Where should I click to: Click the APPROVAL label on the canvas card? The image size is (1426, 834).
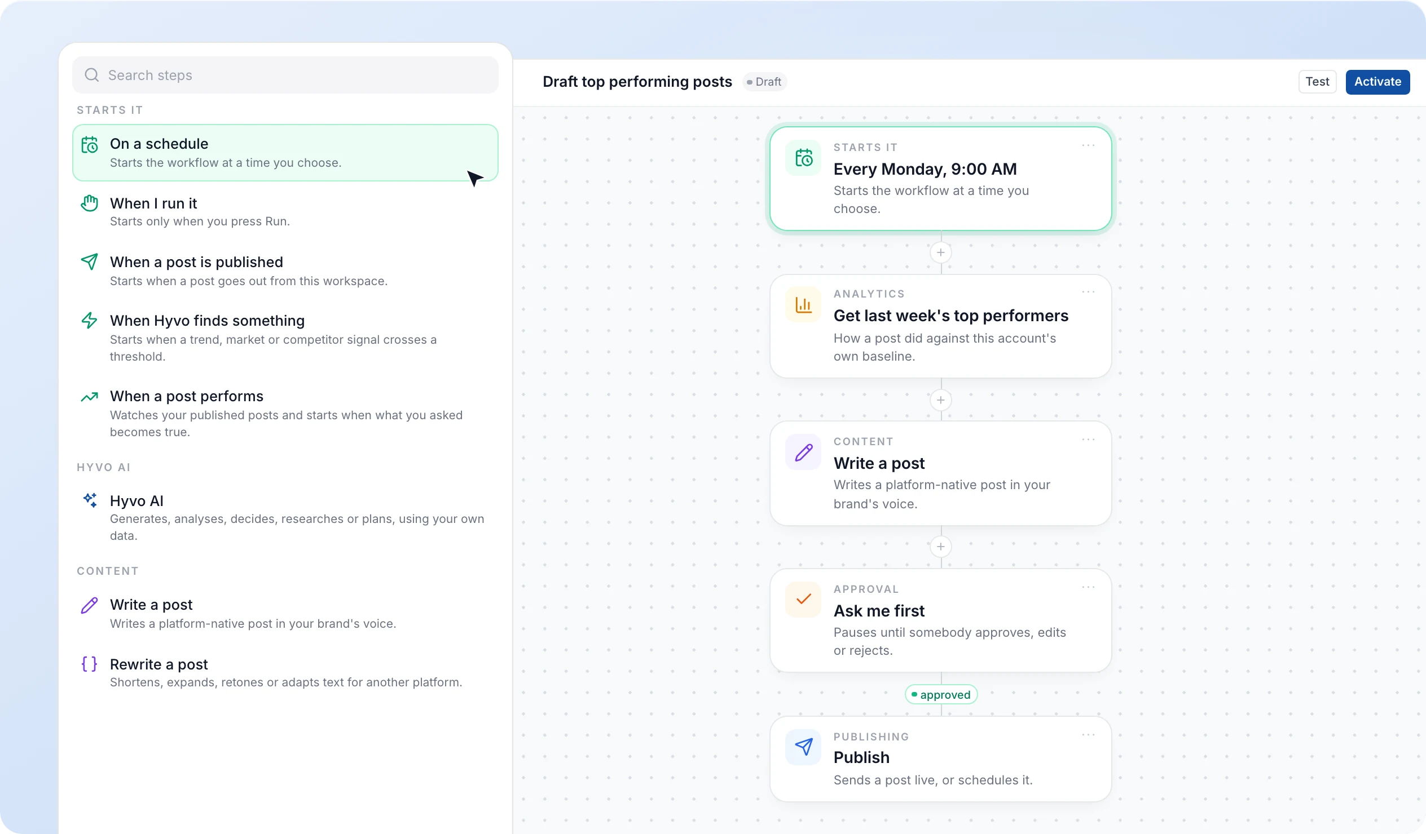tap(866, 589)
